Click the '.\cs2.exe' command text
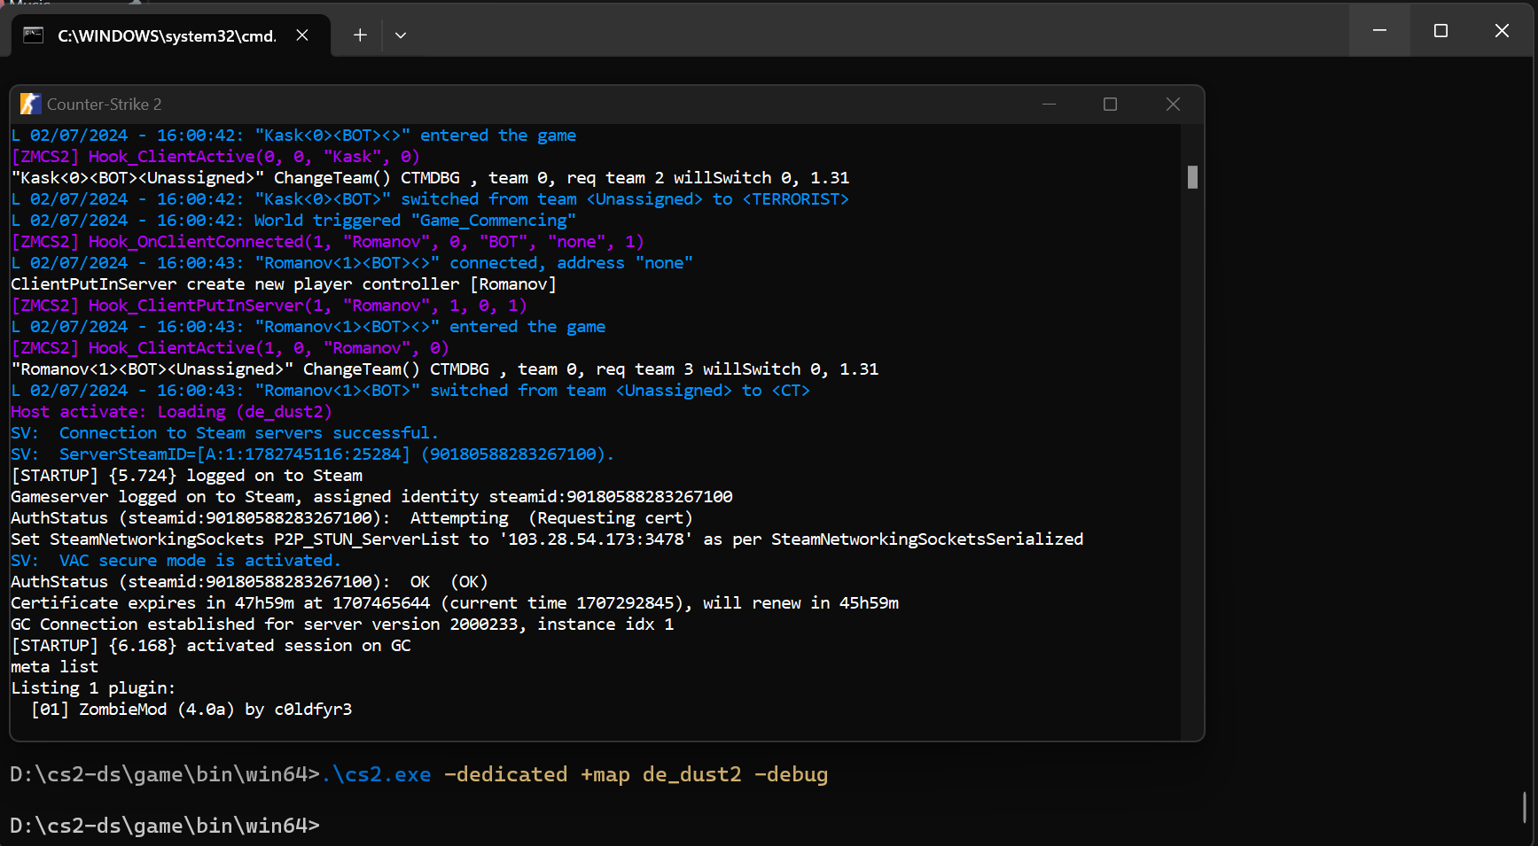Viewport: 1538px width, 846px height. pyautogui.click(x=377, y=774)
